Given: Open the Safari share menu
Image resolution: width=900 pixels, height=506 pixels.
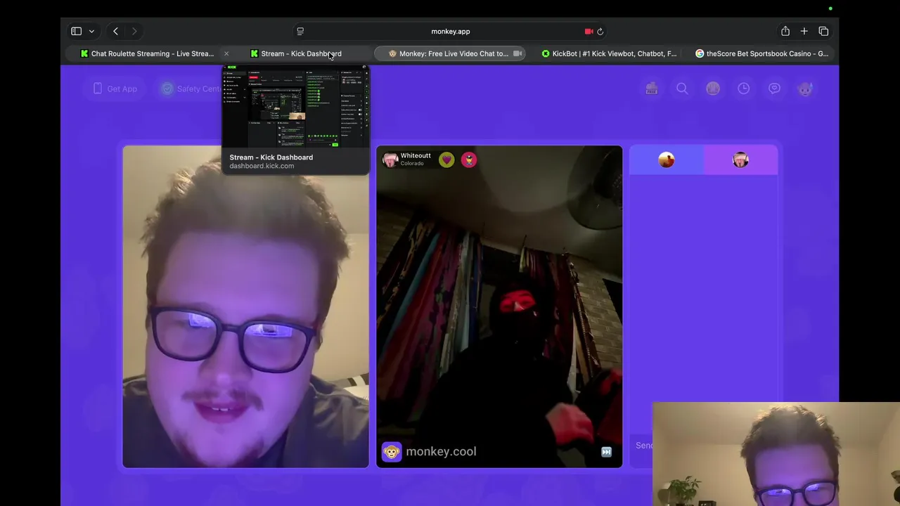Looking at the screenshot, I should coord(785,31).
